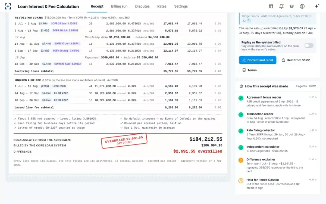Open the AI sparkle assistant icon

(317, 6)
